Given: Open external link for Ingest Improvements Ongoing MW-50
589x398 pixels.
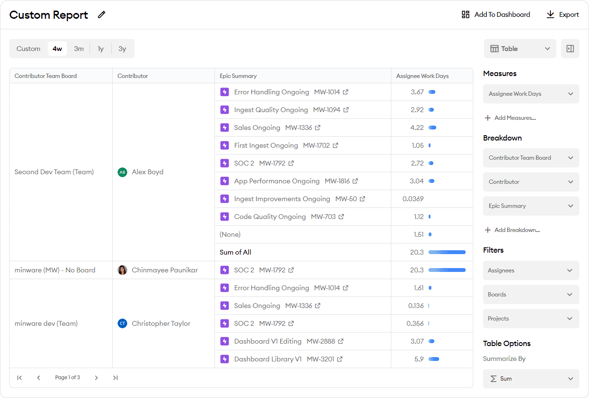Looking at the screenshot, I should [x=362, y=199].
